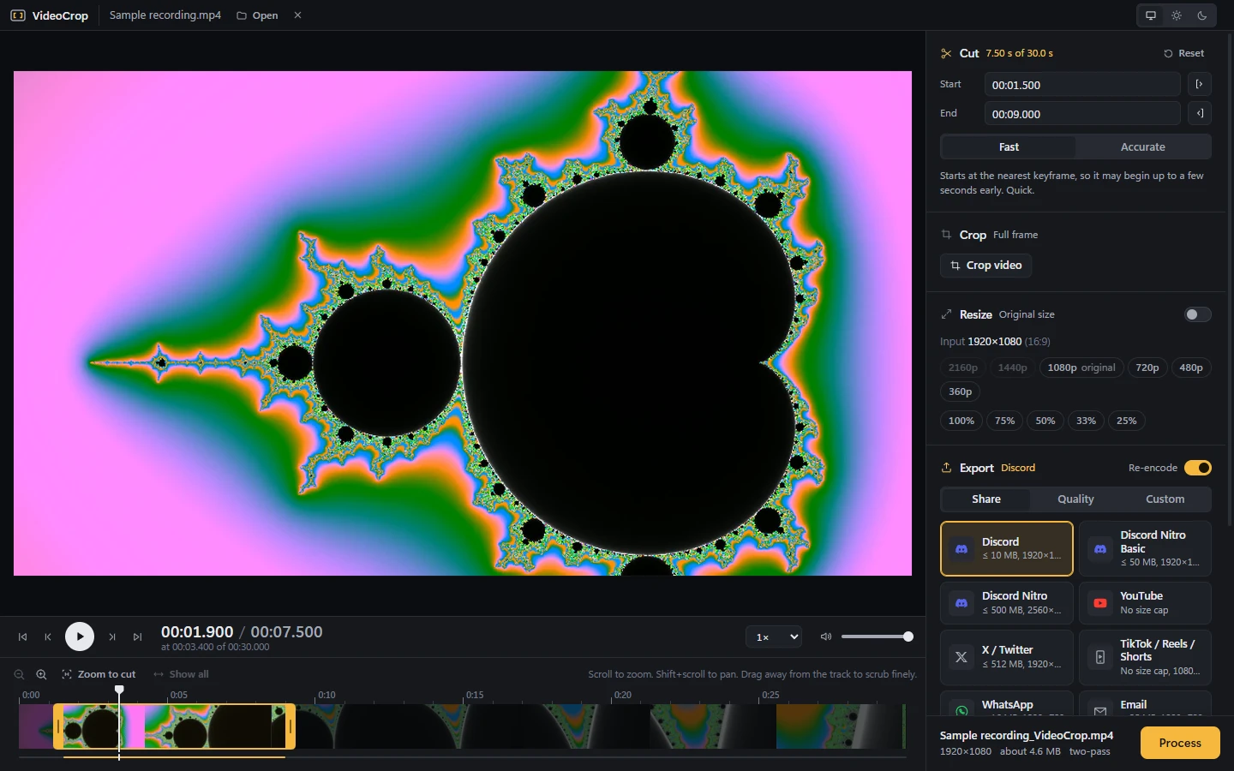Screen dimensions: 1234x771
Task: Play the video preview
Action: coord(80,637)
